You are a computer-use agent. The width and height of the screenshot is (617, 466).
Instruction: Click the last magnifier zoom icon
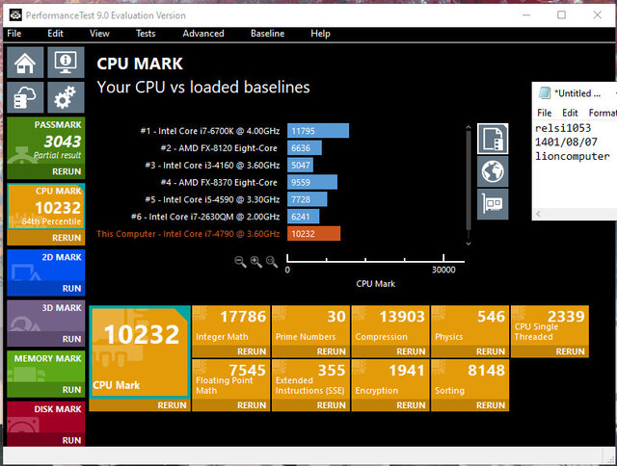coord(272,261)
